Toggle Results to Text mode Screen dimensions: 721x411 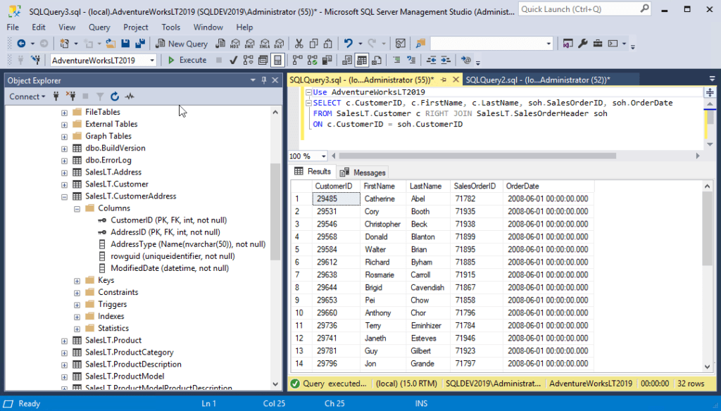coord(347,61)
